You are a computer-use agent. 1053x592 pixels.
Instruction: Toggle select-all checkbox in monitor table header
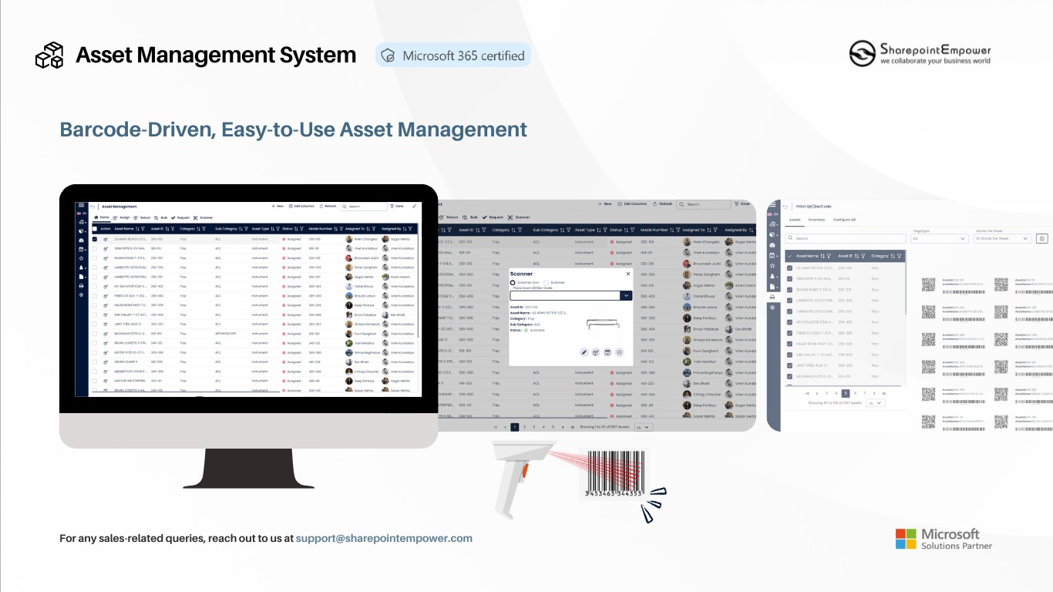95,229
